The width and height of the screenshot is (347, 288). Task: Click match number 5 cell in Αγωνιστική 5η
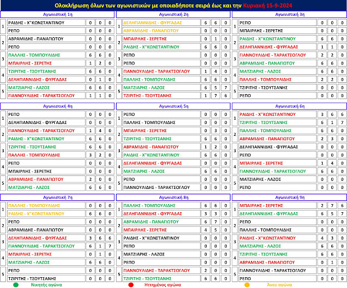click(x=119, y=183)
